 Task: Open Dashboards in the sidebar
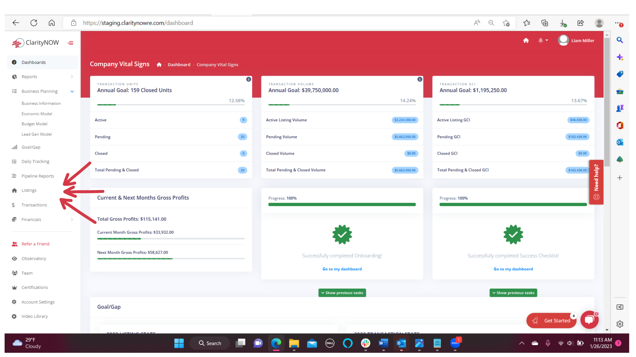(42, 62)
